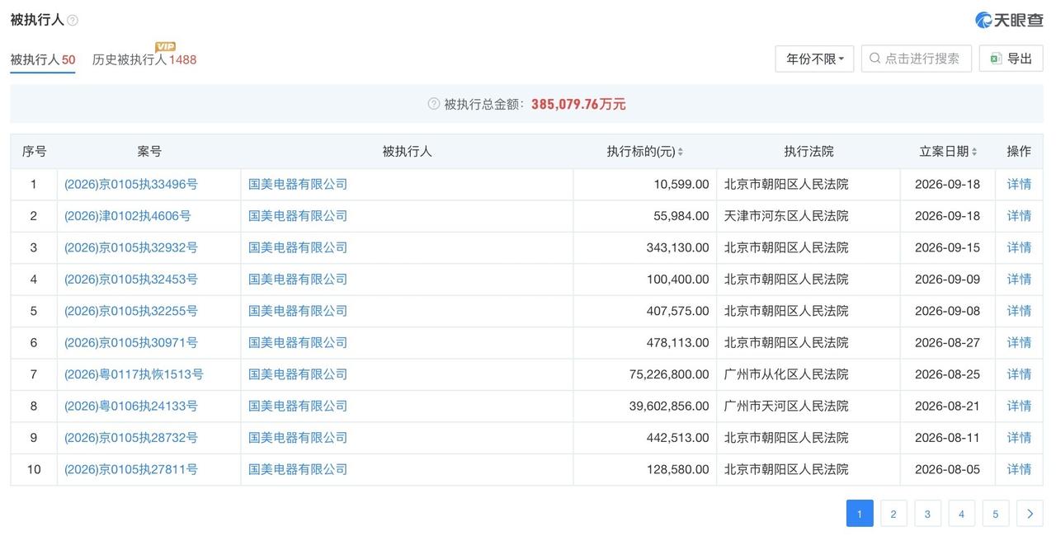Screen dimensions: 1056x550
Task: Go to page 4
Action: click(x=961, y=514)
